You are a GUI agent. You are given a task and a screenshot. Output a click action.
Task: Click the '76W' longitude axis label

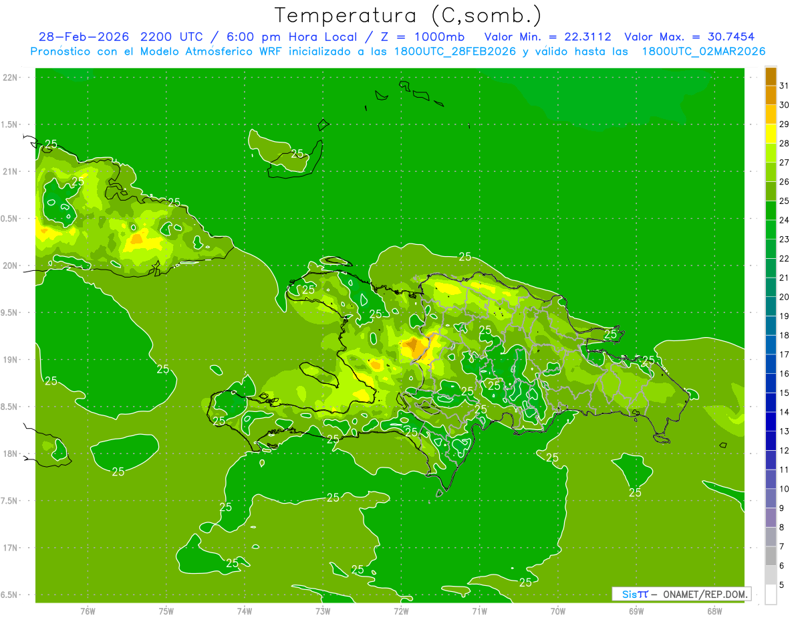click(88, 611)
